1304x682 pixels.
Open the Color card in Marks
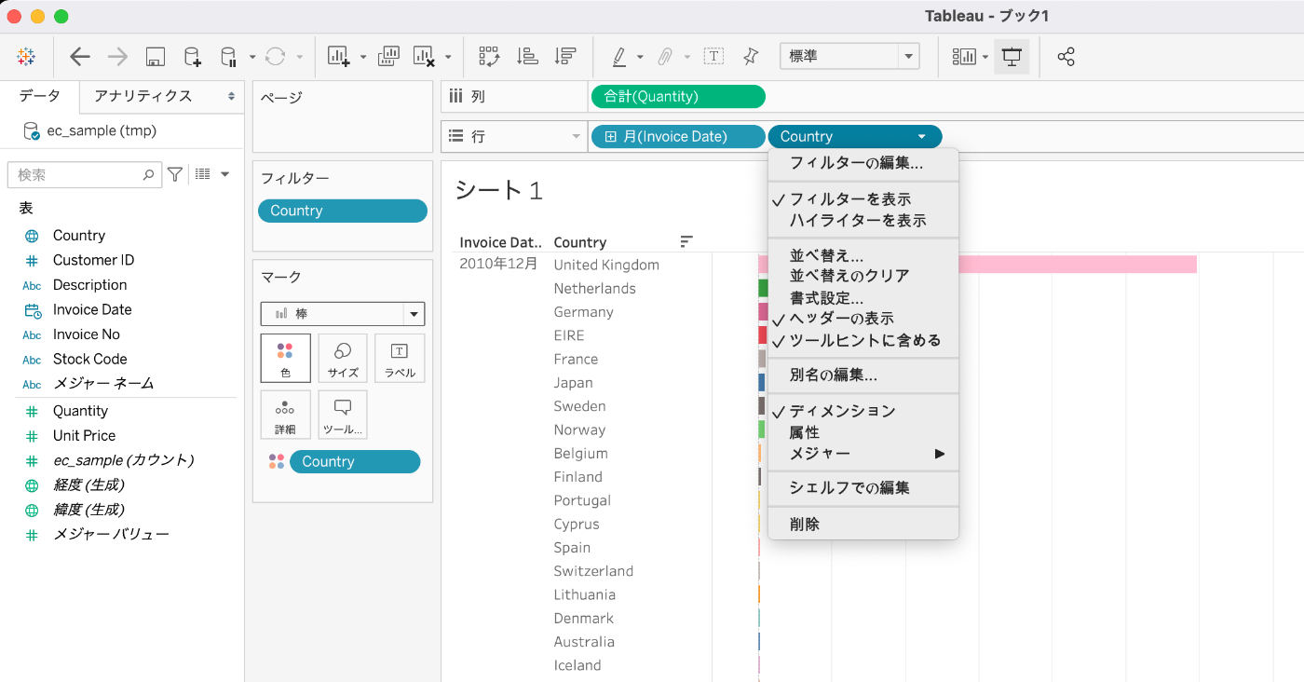point(285,359)
